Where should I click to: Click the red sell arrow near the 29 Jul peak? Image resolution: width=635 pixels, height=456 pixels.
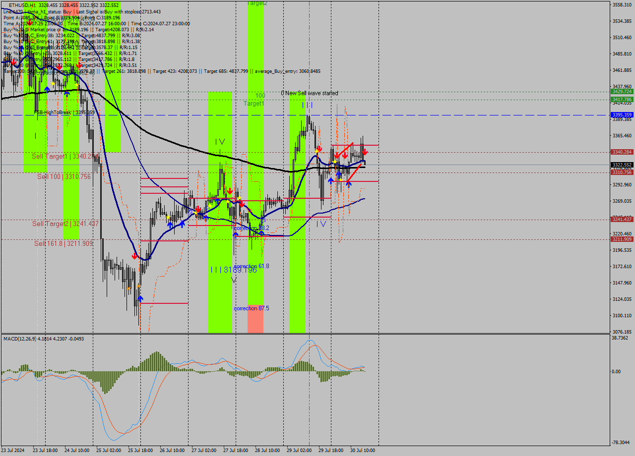point(319,149)
